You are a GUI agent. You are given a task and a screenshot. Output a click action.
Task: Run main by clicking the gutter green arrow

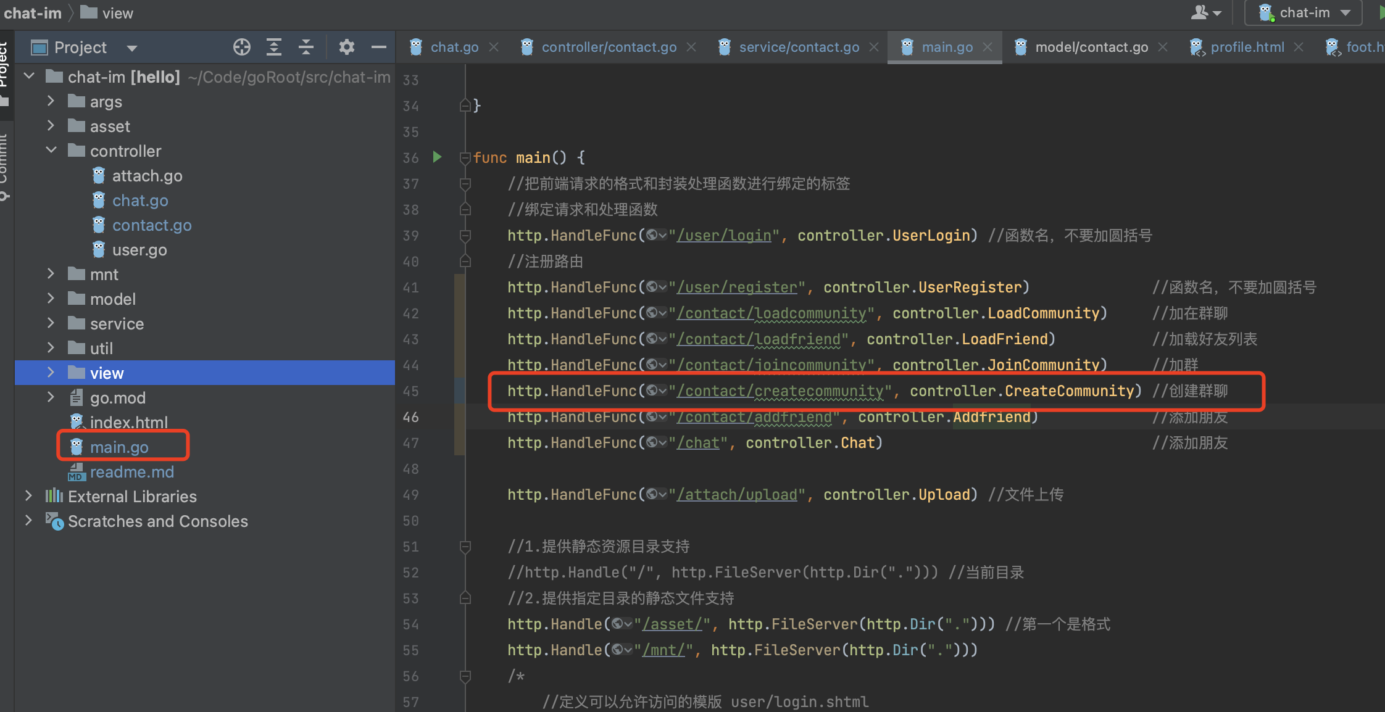(x=437, y=157)
